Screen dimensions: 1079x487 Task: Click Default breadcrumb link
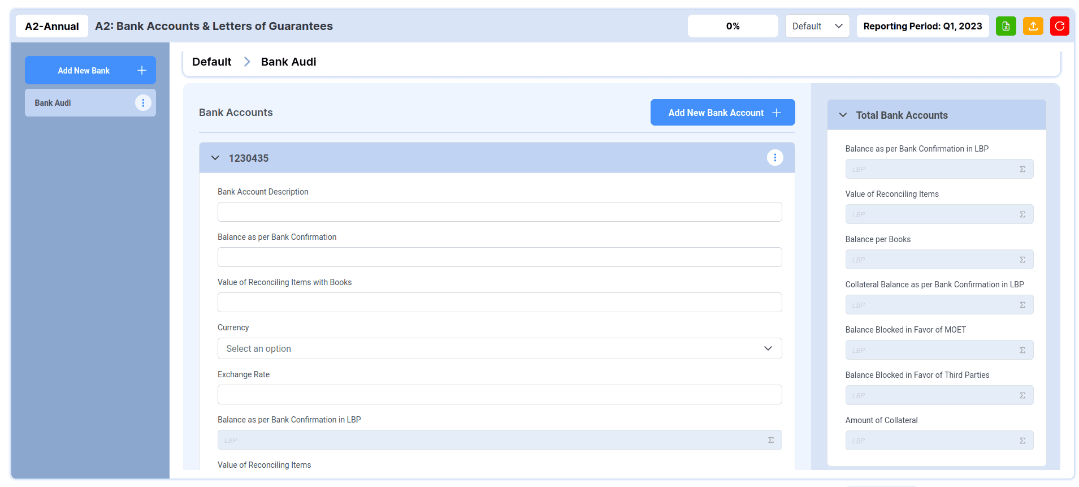pos(211,62)
